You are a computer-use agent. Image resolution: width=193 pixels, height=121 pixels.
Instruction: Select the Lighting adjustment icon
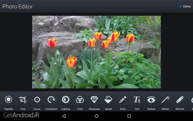pos(66,99)
